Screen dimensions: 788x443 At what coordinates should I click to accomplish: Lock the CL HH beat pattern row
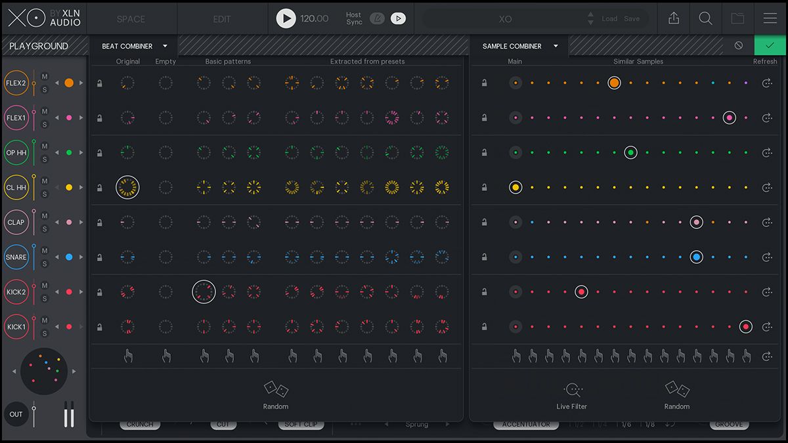point(100,187)
